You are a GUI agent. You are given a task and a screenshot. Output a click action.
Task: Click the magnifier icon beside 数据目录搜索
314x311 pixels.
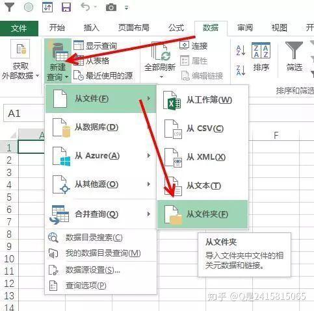point(53,238)
